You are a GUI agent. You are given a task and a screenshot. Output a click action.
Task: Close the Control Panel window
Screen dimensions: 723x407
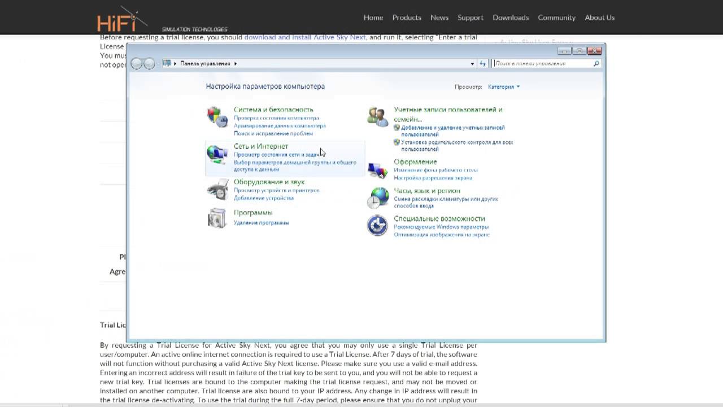pos(594,51)
